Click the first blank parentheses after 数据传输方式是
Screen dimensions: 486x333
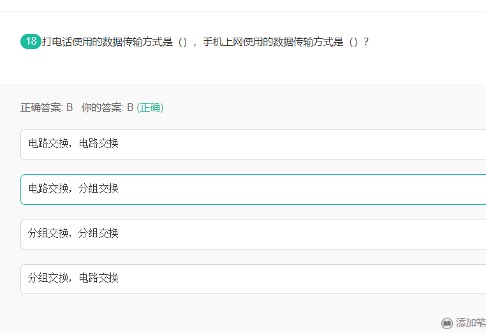pos(182,42)
